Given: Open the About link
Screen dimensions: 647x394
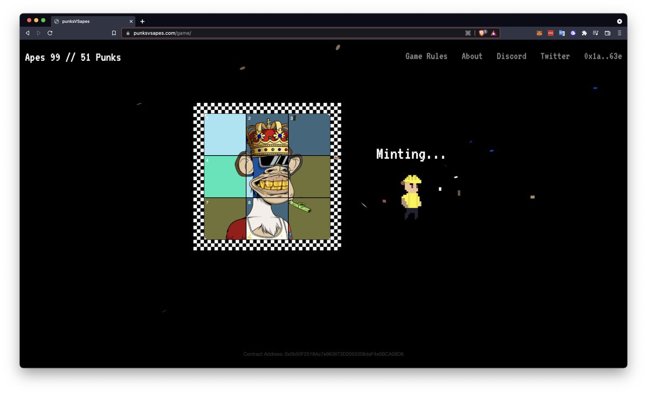Looking at the screenshot, I should click(472, 56).
